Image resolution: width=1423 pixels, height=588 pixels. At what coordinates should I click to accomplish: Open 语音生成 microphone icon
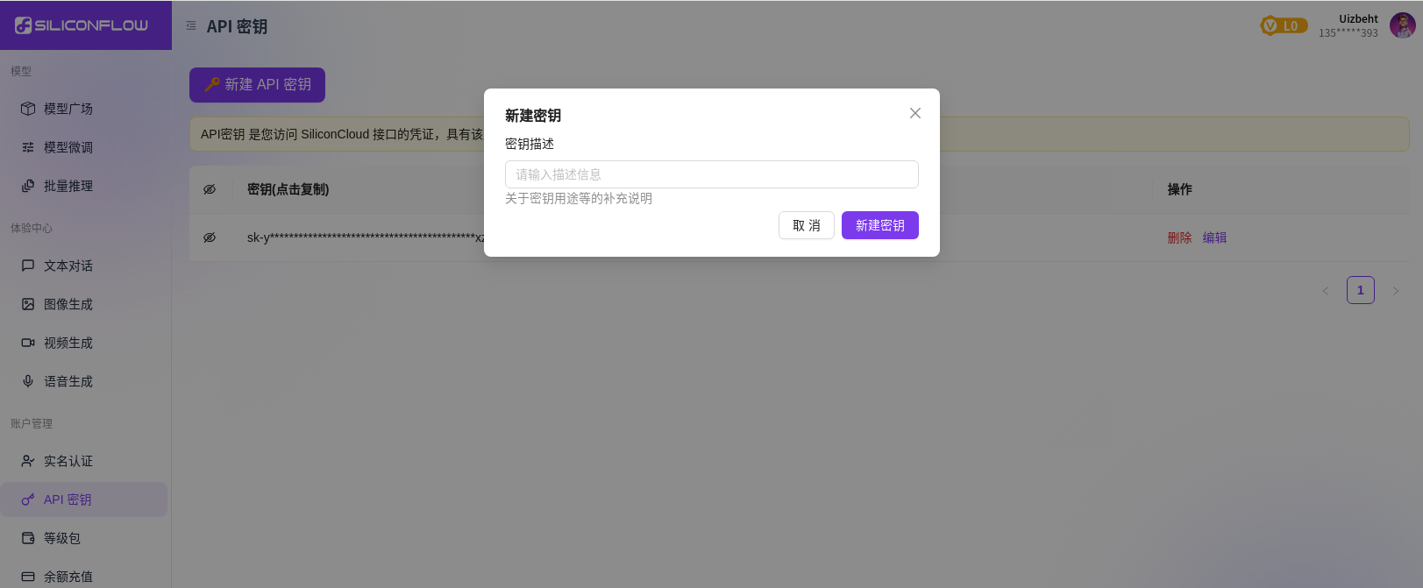[28, 381]
